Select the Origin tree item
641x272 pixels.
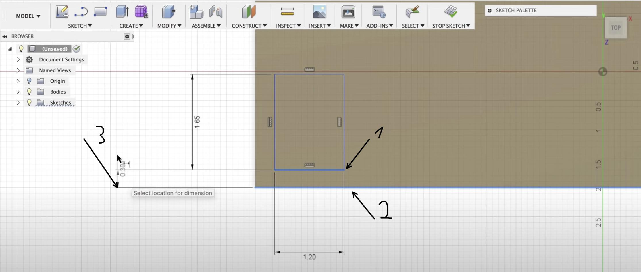[57, 81]
